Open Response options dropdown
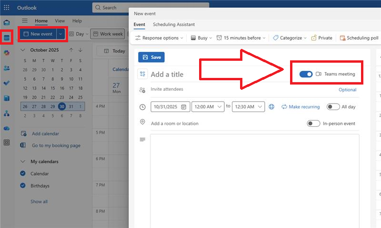Image resolution: width=381 pixels, height=228 pixels. coord(159,38)
